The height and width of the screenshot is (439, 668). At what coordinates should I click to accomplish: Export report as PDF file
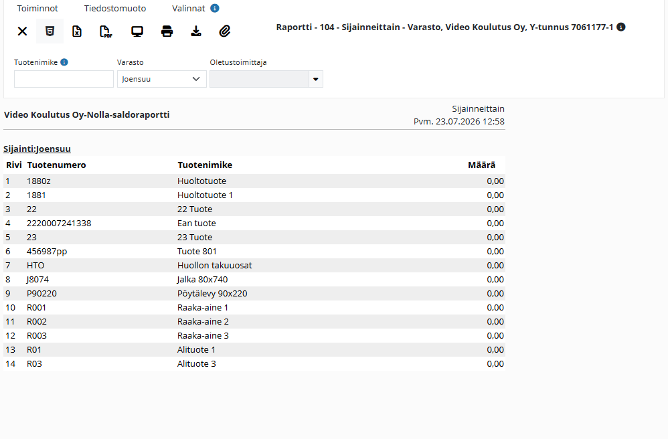point(106,31)
